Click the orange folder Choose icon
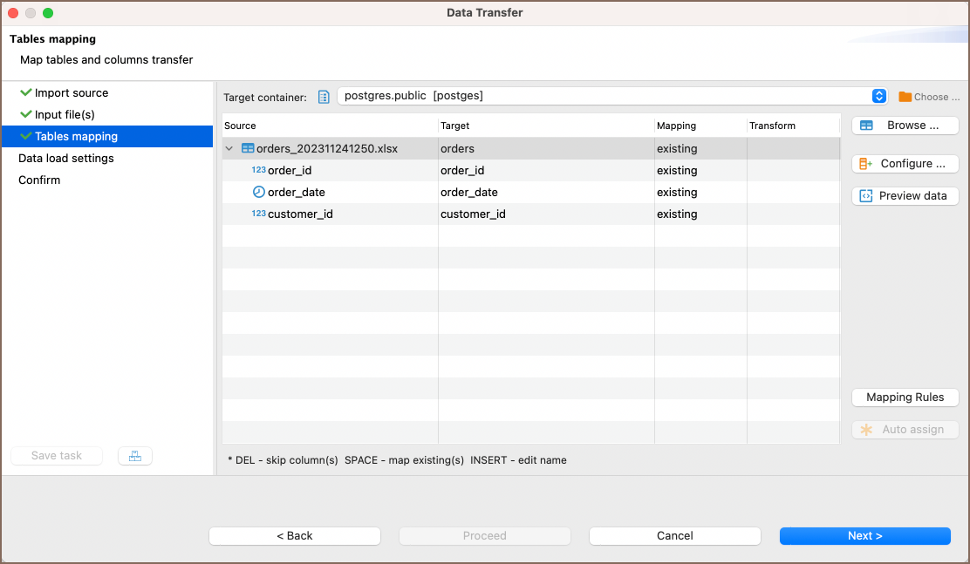970x564 pixels. (905, 97)
